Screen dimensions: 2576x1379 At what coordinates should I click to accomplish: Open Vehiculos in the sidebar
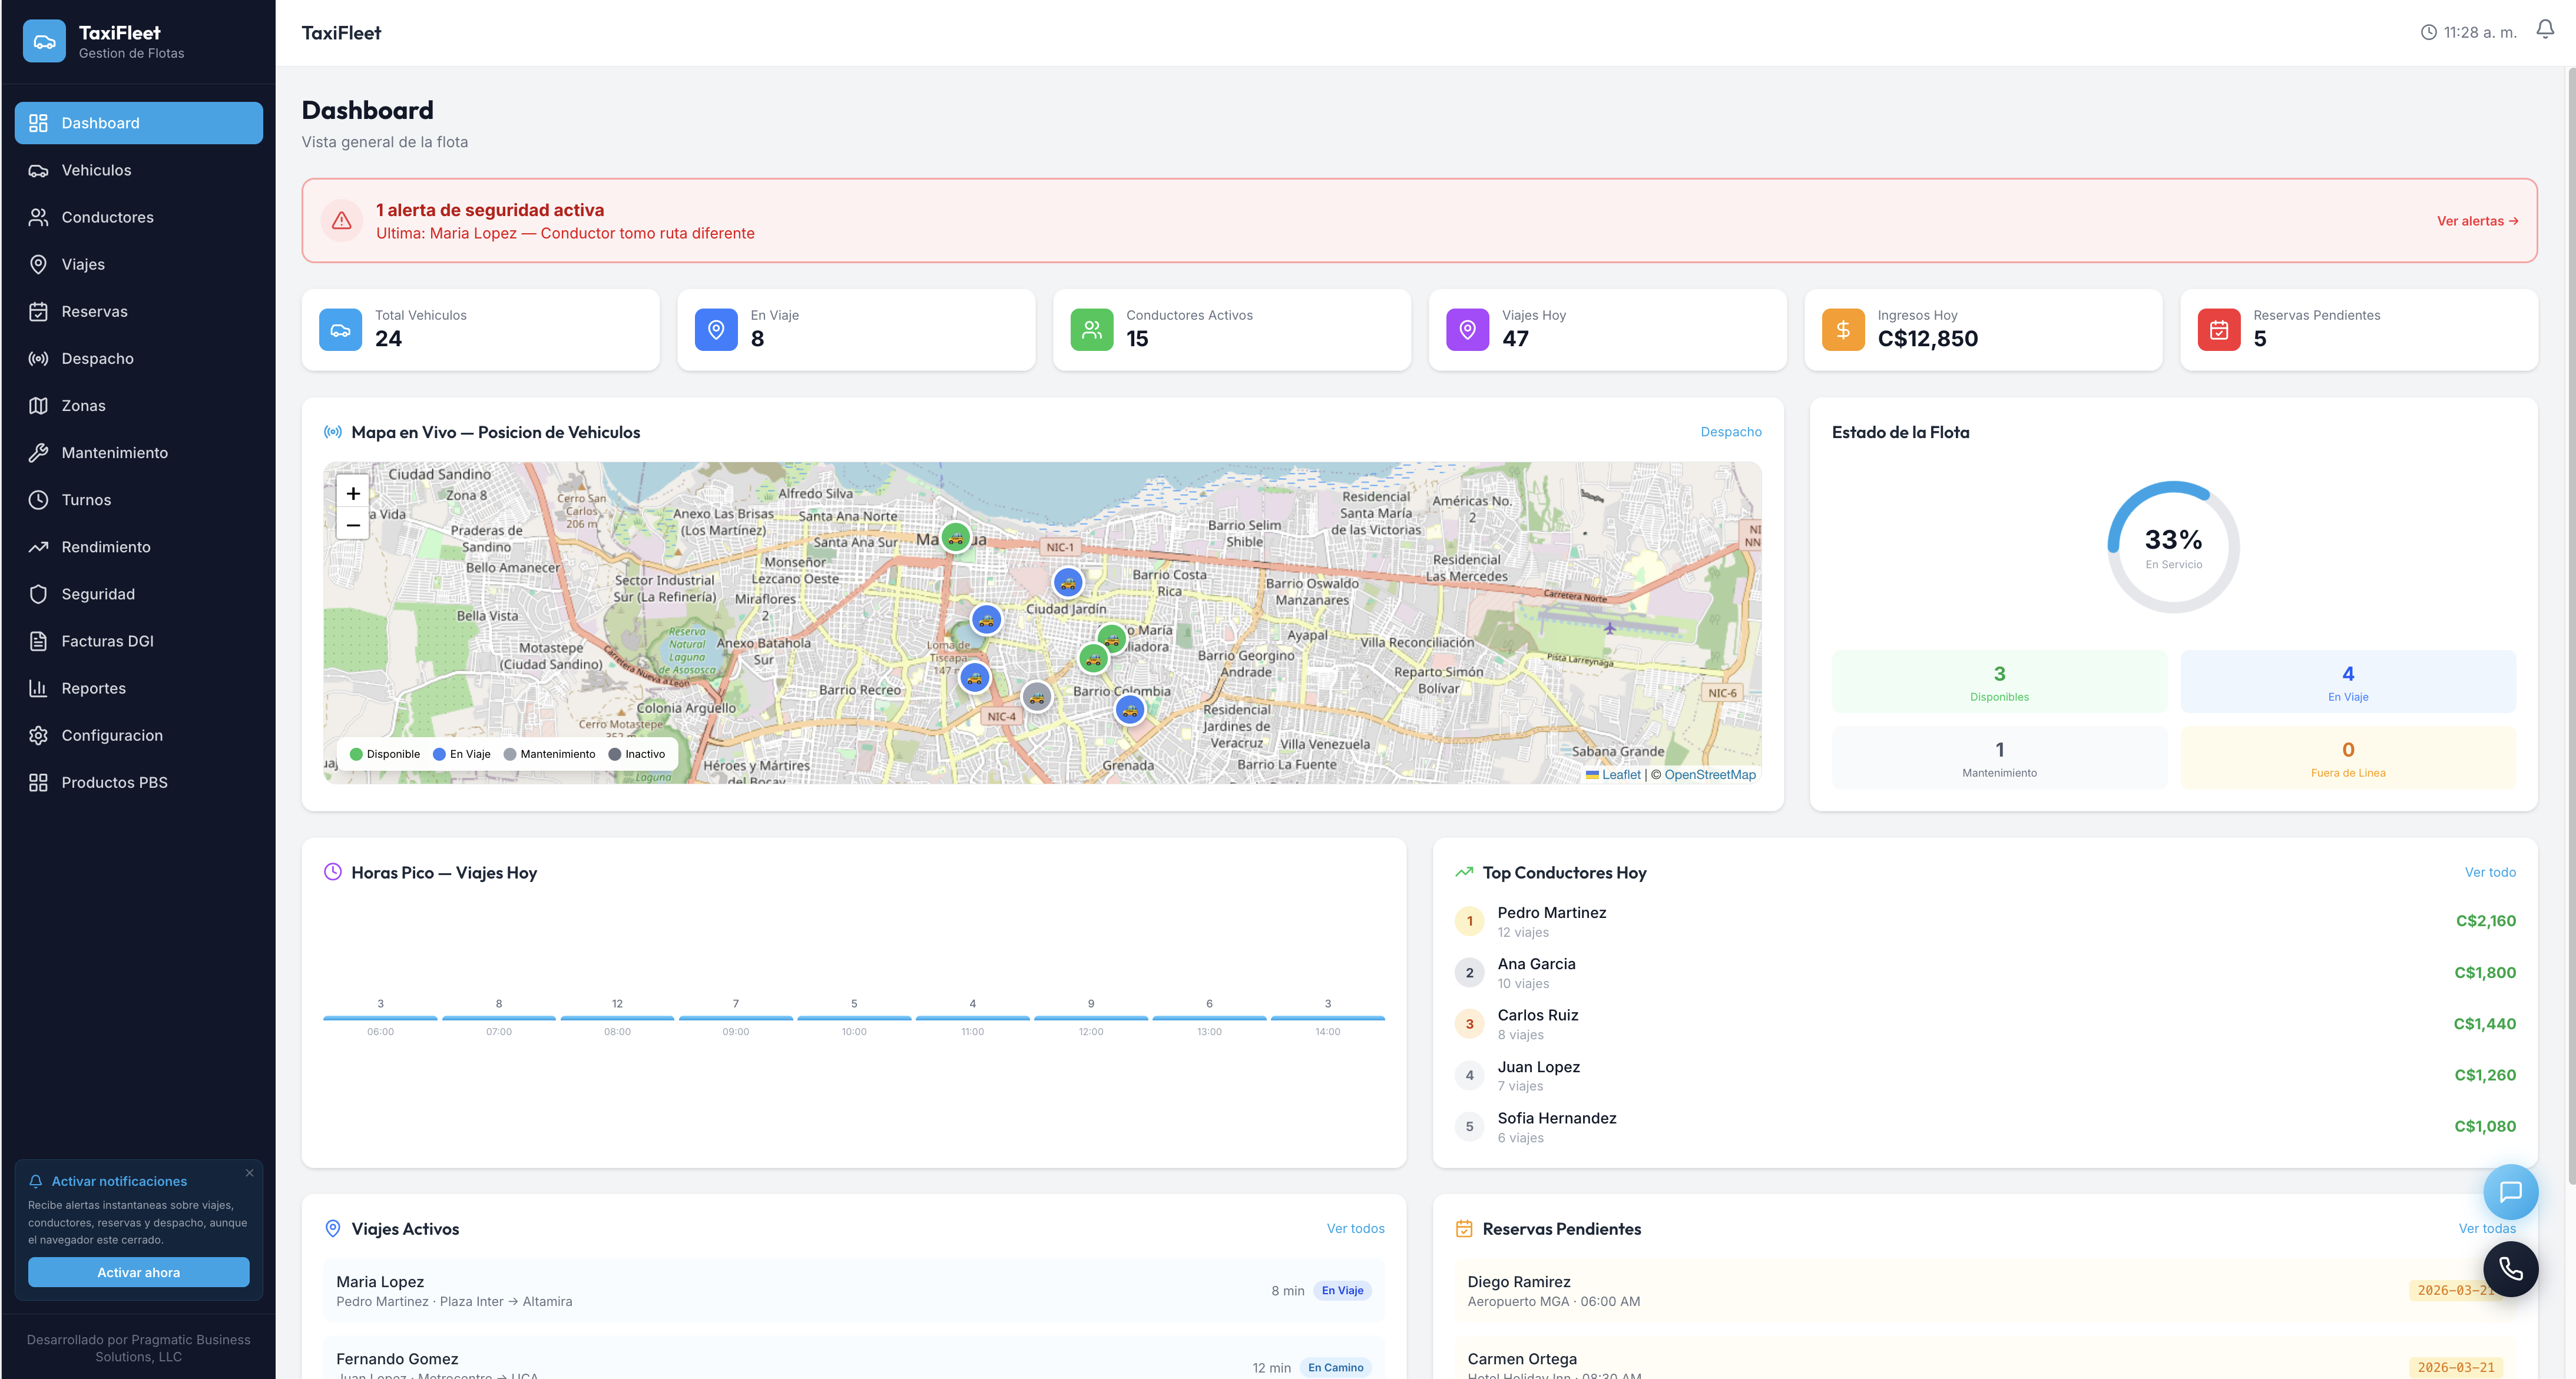coord(96,170)
